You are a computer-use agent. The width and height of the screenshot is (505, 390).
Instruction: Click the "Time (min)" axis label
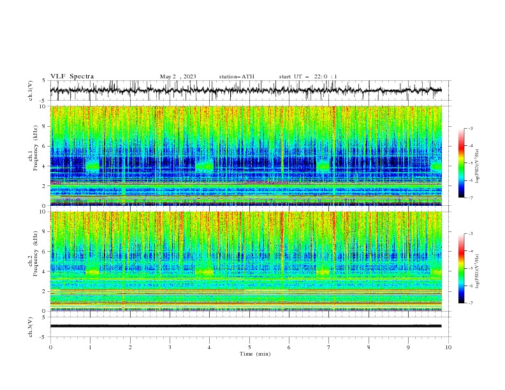click(x=255, y=354)
